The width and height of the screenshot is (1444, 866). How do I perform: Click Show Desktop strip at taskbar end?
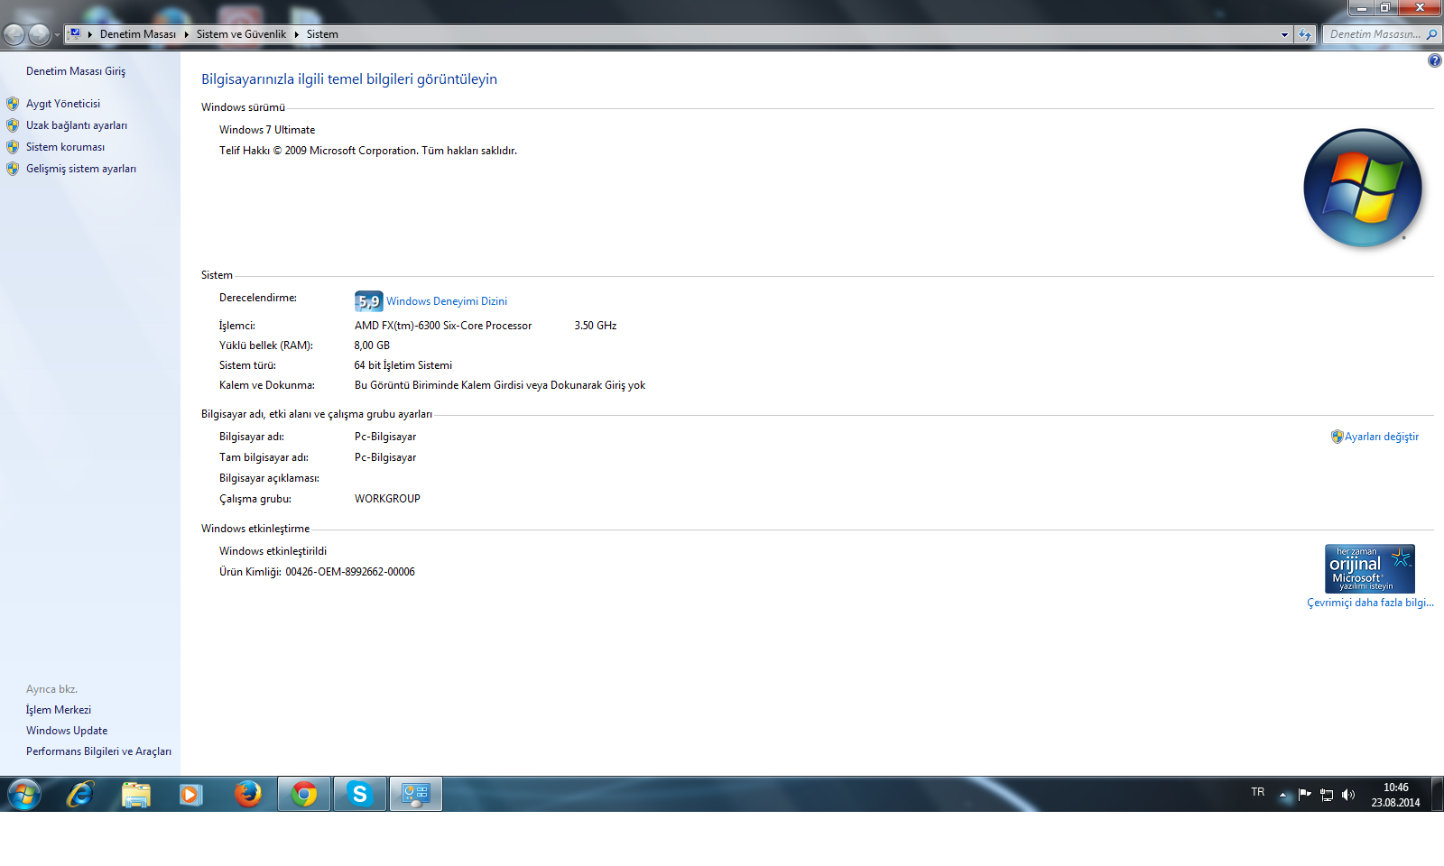tap(1437, 794)
